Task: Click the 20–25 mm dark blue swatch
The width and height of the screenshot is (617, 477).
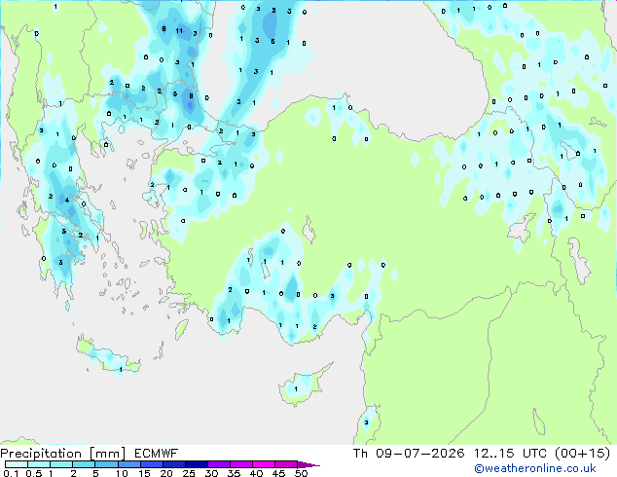Action: pos(173,464)
